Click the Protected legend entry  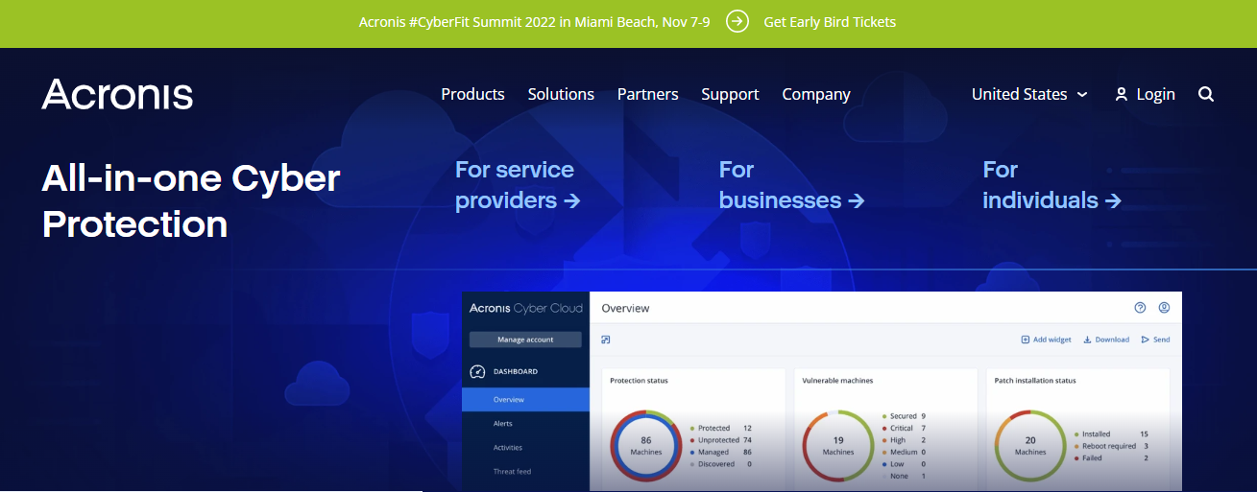pos(721,428)
